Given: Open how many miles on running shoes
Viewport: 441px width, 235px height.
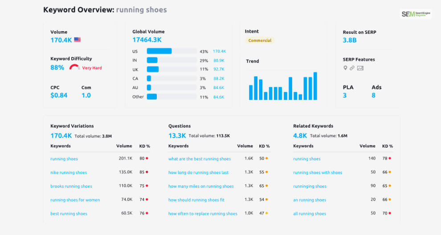Looking at the screenshot, I should coord(201,186).
